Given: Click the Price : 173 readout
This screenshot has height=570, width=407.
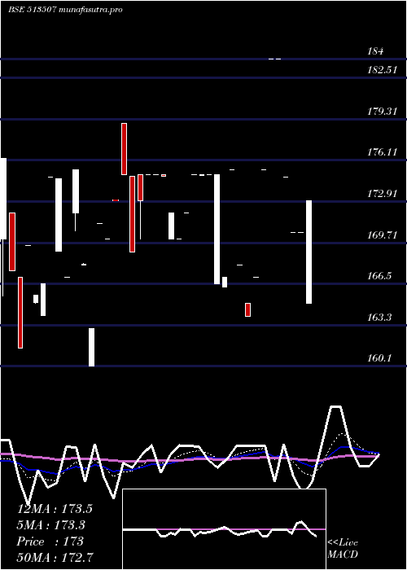Looking at the screenshot, I should pos(50,541).
